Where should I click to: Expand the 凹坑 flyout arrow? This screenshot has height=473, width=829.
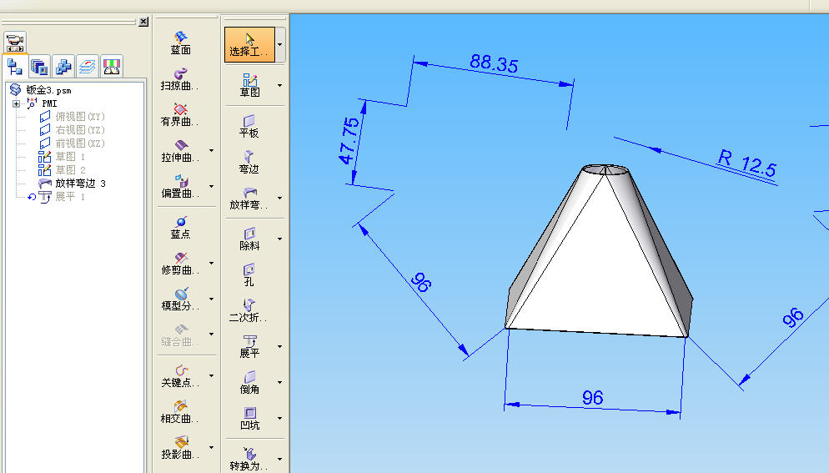tap(279, 419)
